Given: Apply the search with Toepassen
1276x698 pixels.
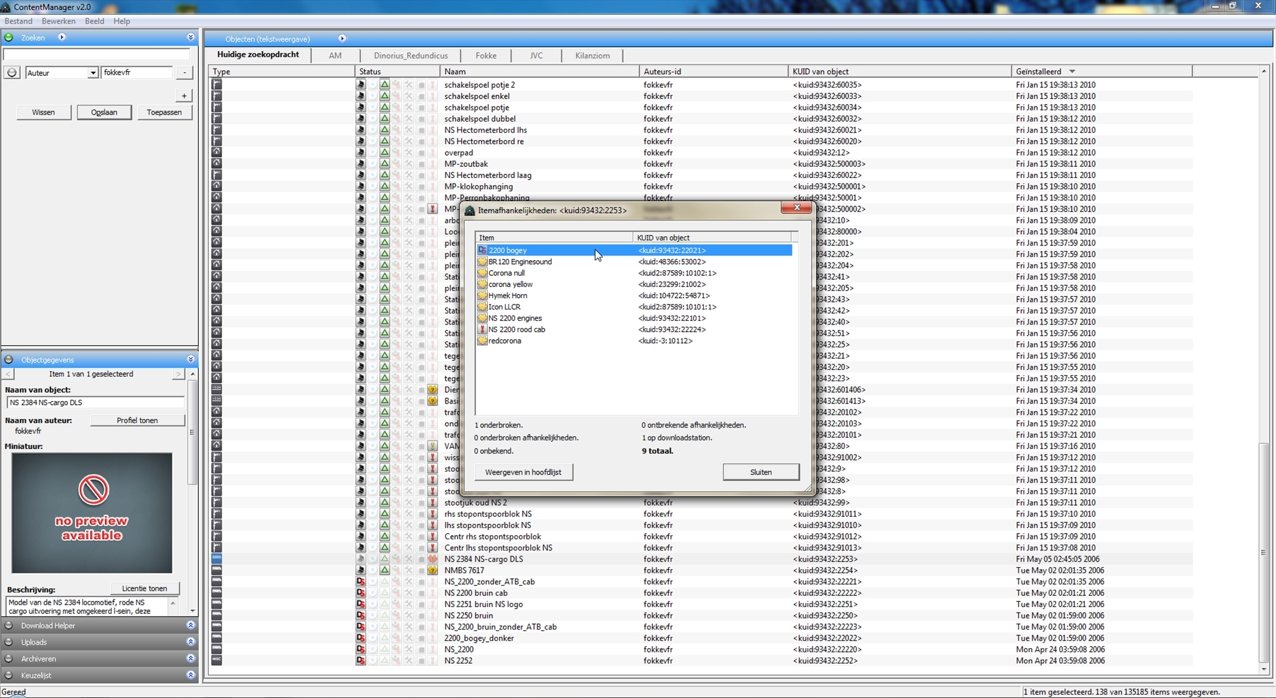Looking at the screenshot, I should click(x=164, y=113).
